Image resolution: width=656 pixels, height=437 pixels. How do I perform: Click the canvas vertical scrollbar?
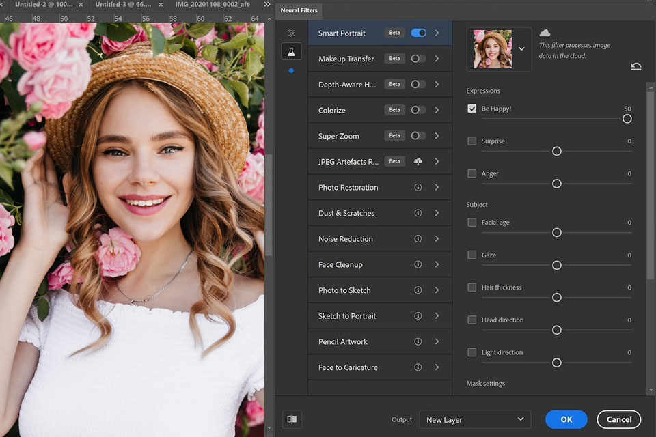(x=269, y=205)
